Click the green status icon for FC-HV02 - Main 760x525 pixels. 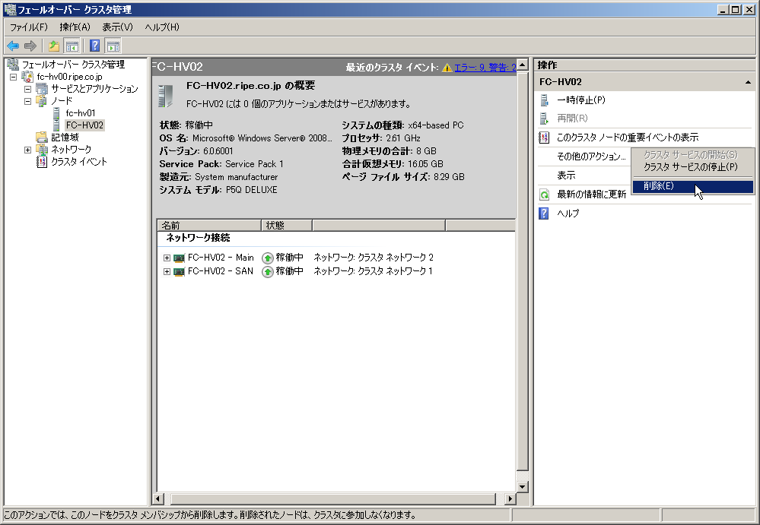(268, 258)
